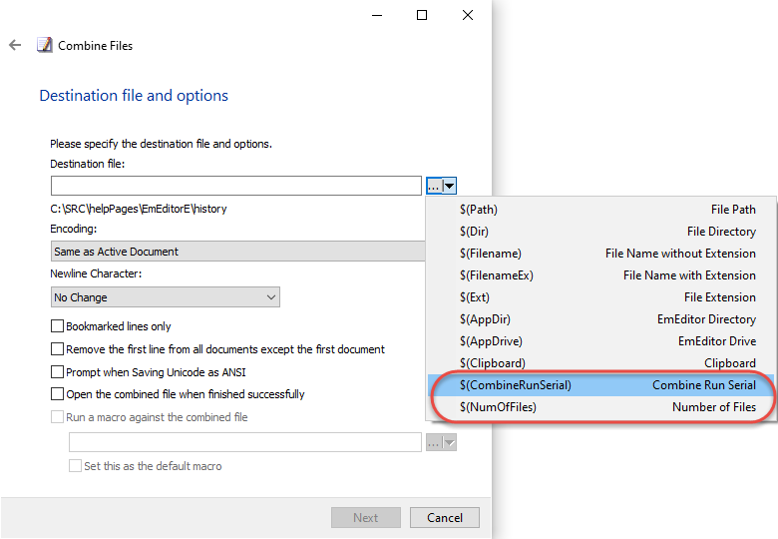Viewport: 778px width, 539px height.
Task: Choose $(FilenameEx) File Name with Extension
Action: (x=601, y=274)
